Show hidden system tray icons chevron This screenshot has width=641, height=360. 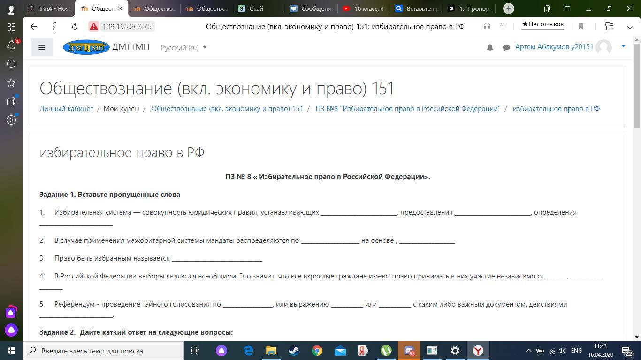pyautogui.click(x=528, y=351)
